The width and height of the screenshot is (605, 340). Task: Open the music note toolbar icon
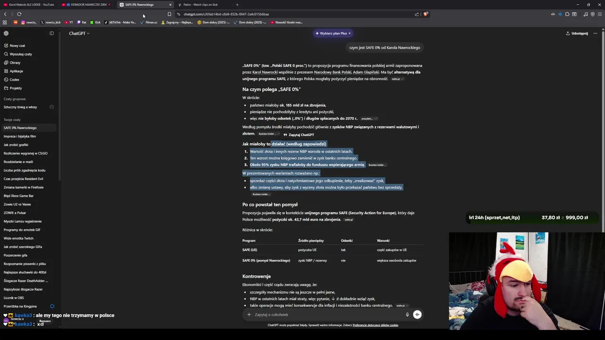pyautogui.click(x=586, y=14)
